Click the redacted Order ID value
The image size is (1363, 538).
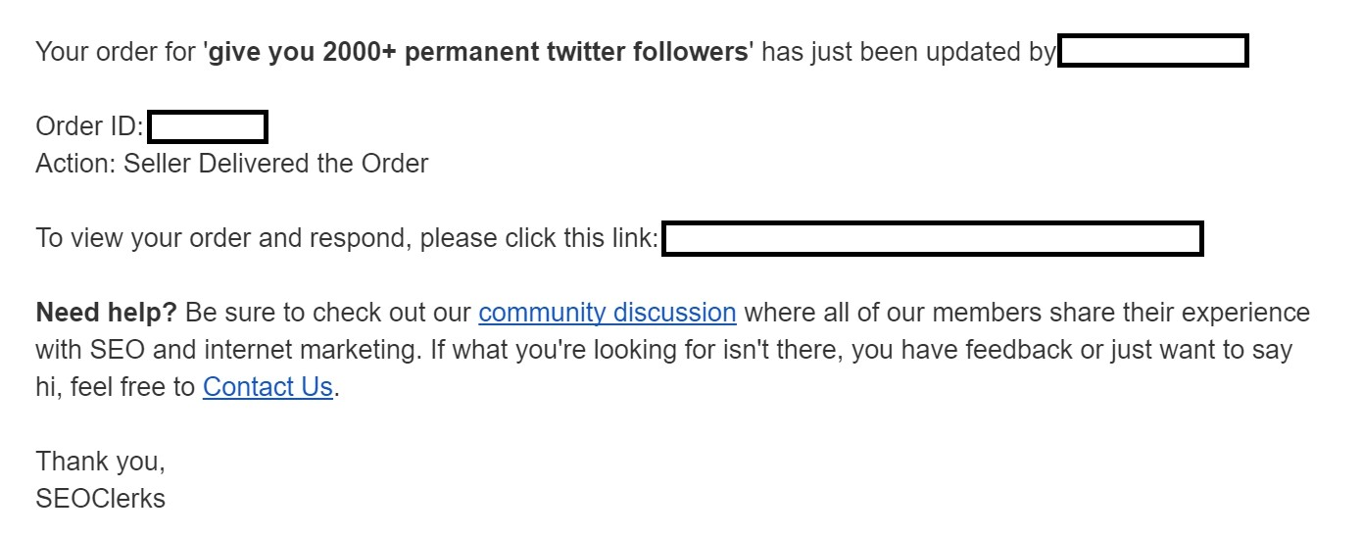coord(208,127)
